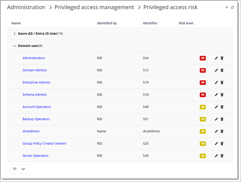Click the add (+) icon to create entry
The width and height of the screenshot is (241, 182).
(226, 7)
